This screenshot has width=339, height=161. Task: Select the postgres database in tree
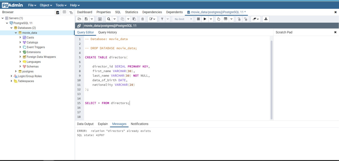(x=28, y=71)
